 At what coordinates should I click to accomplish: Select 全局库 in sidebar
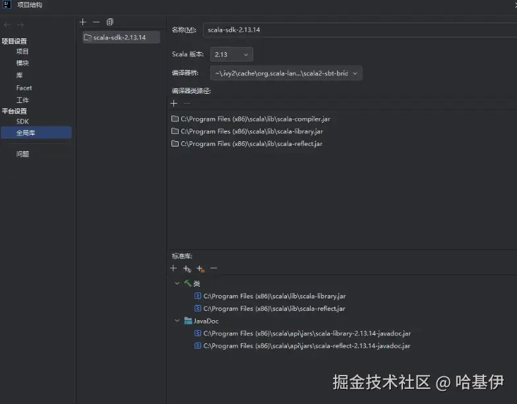pos(36,133)
